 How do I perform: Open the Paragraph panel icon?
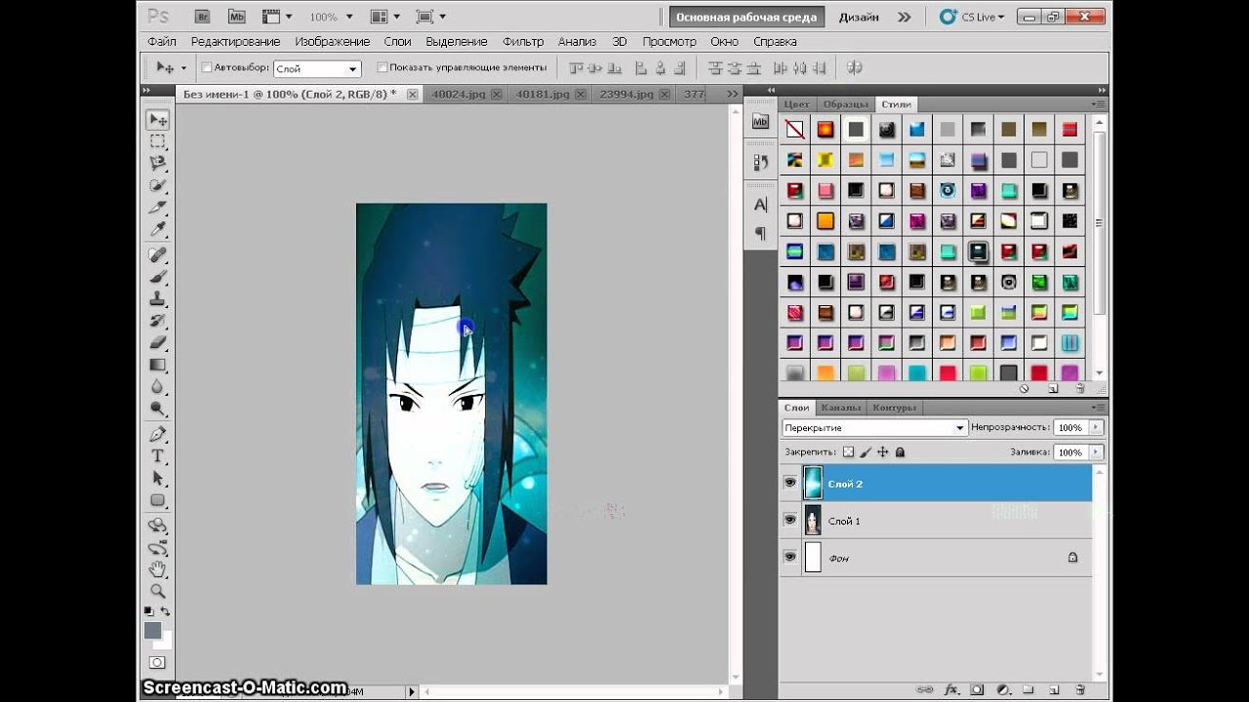click(x=760, y=234)
